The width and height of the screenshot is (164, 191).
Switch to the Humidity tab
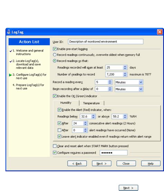(x=66, y=103)
